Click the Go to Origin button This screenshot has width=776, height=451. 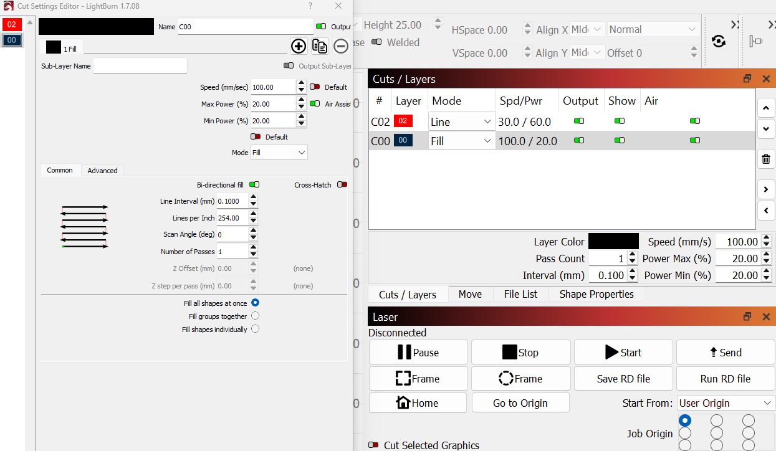click(520, 403)
